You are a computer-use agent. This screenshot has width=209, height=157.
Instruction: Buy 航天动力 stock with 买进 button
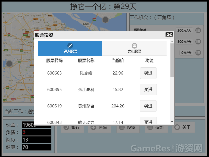148,121
